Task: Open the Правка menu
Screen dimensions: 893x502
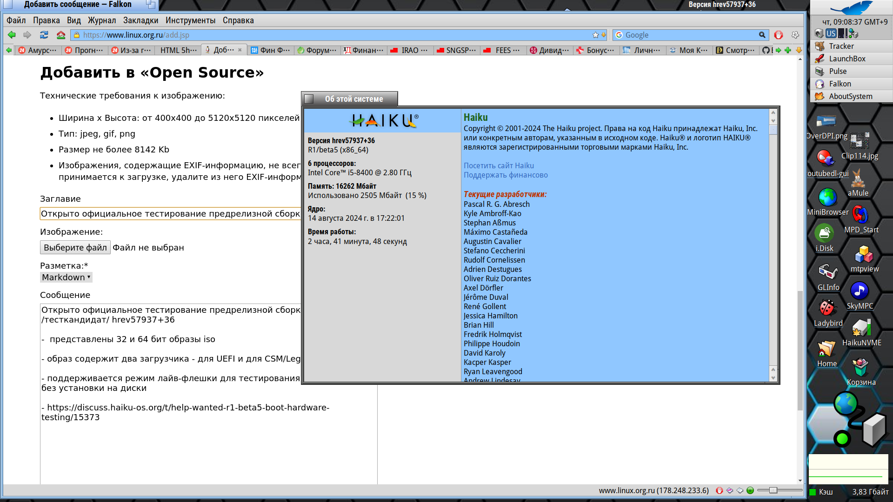Action: [47, 20]
